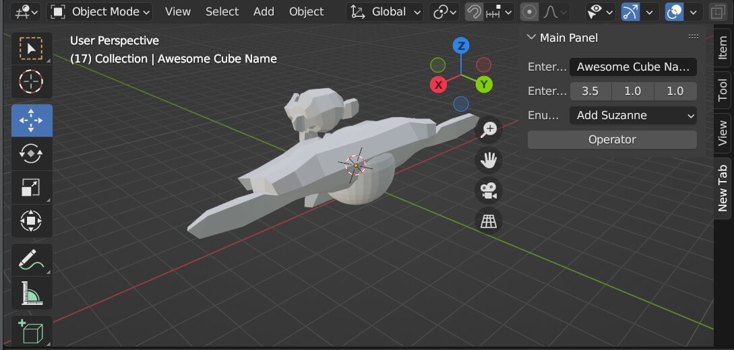Open the Add menu

click(264, 11)
